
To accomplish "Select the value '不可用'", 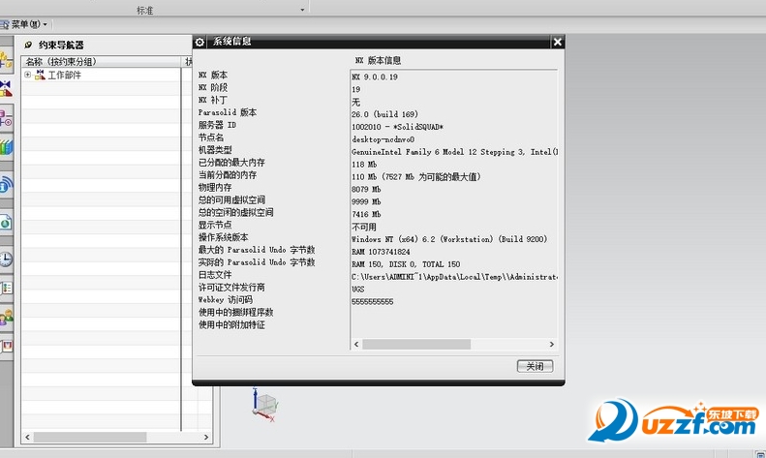I will point(364,227).
